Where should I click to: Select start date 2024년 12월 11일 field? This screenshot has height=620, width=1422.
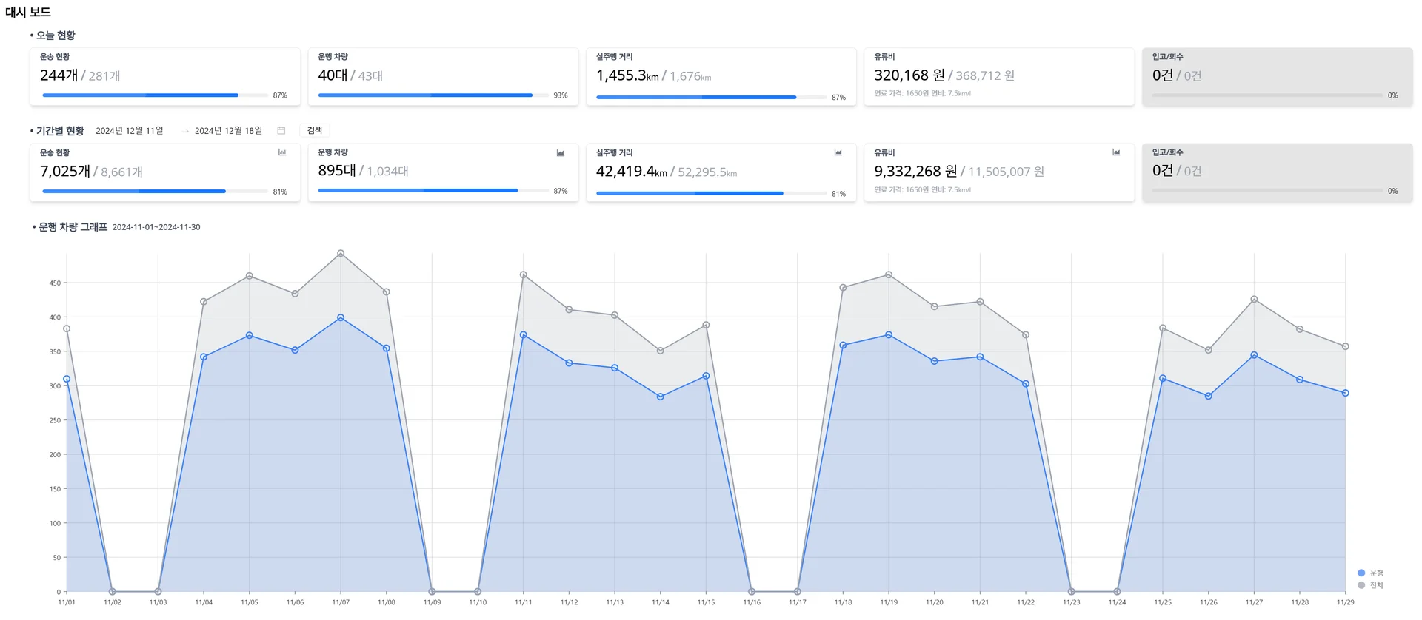(x=130, y=131)
